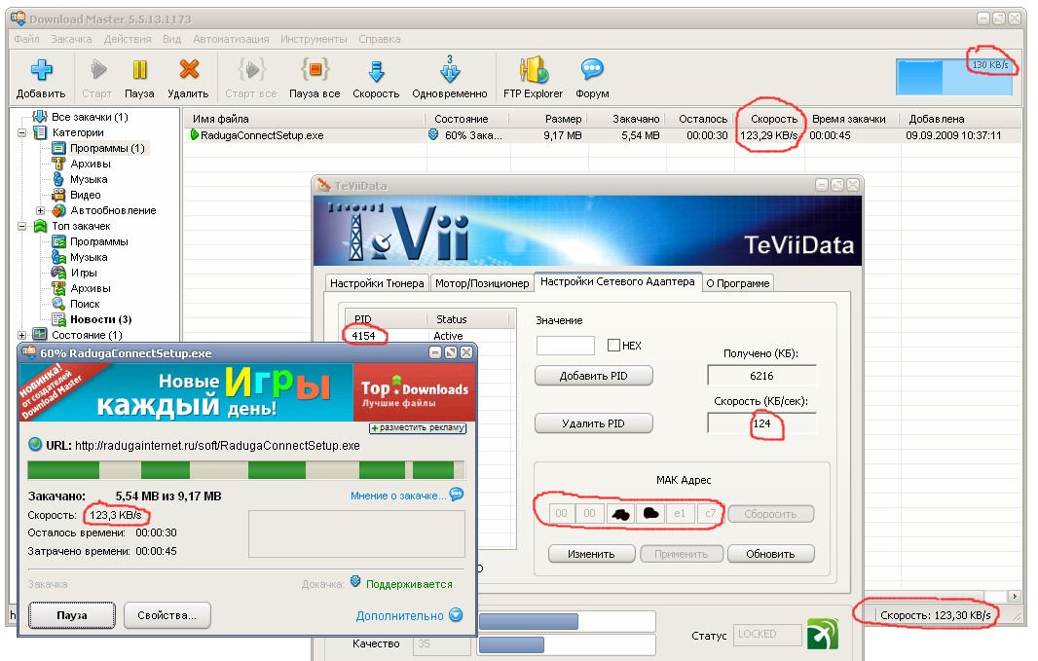Select Видео category
Viewport: 1038px width, 661px height.
tap(86, 196)
